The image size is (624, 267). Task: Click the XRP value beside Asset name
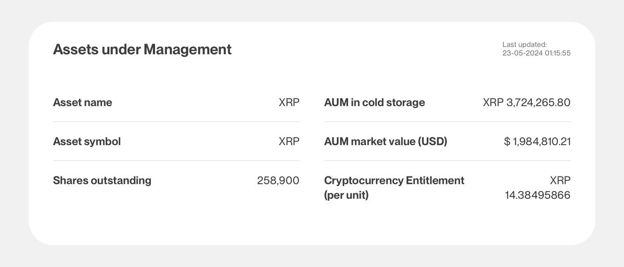[289, 103]
